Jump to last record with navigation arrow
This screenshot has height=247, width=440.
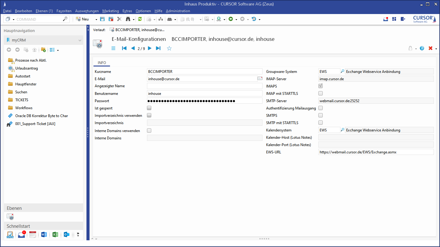click(158, 48)
